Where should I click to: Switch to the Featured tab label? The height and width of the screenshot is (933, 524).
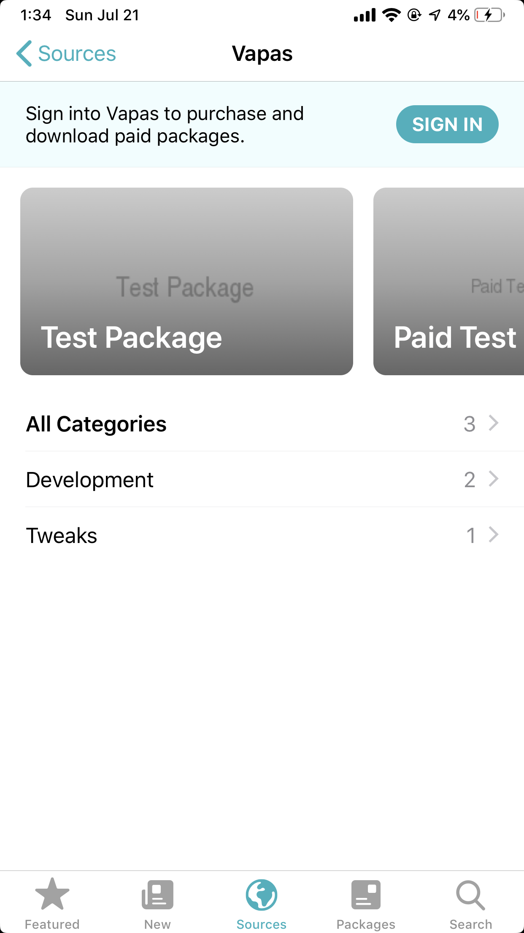52,924
